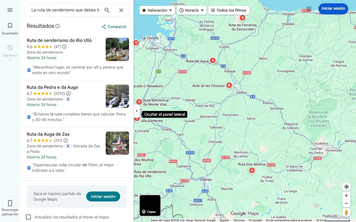356x222 pixels.
Task: Open Todos los filtros
Action: [x=229, y=10]
